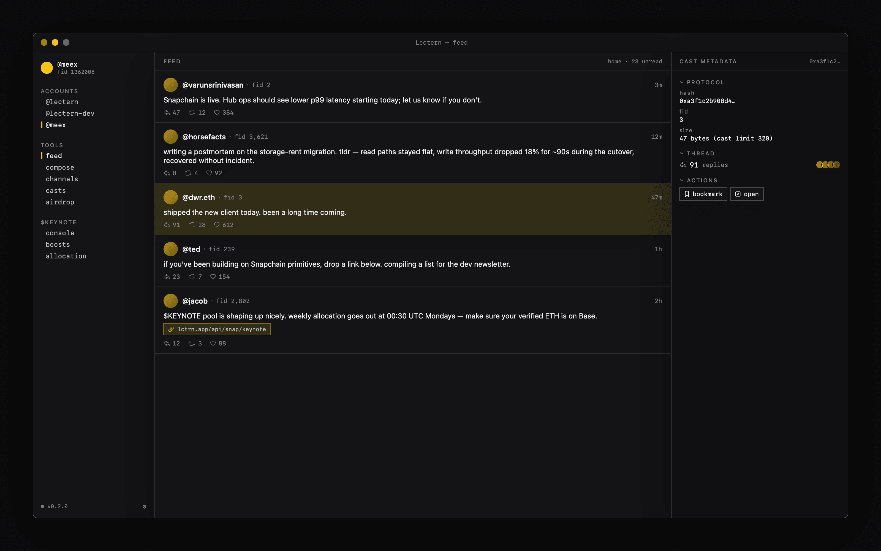This screenshot has height=551, width=881.
Task: Like the @ted cast with 154 likes
Action: [x=213, y=277]
